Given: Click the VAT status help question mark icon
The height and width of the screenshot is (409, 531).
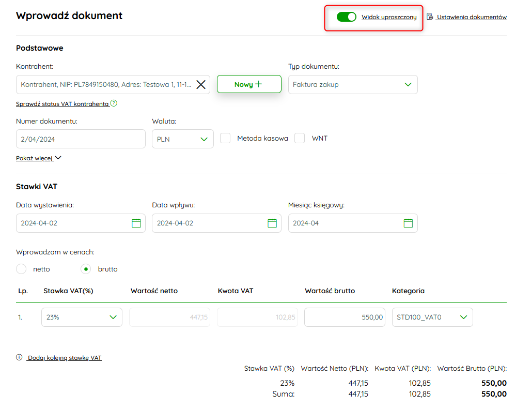Looking at the screenshot, I should (114, 103).
